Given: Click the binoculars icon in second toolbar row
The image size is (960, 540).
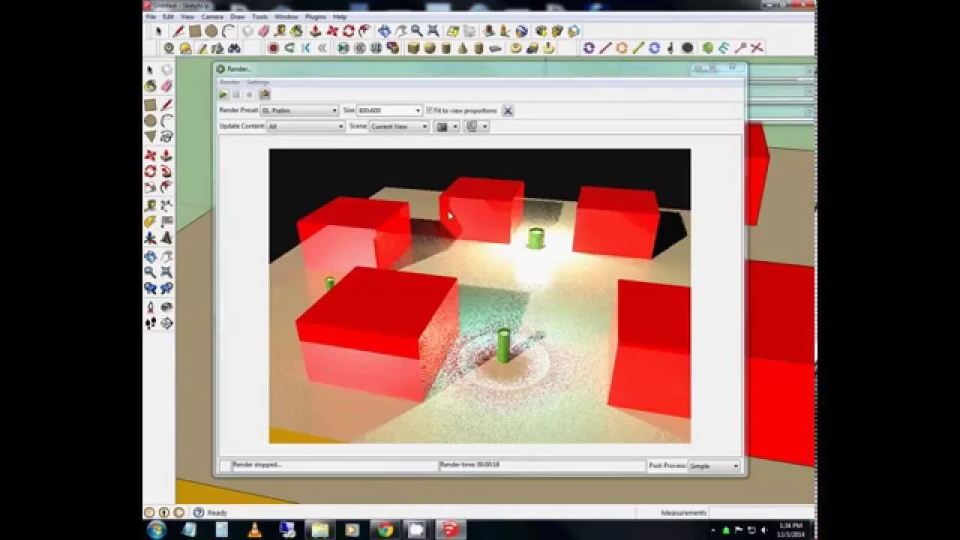Looking at the screenshot, I should [234, 48].
